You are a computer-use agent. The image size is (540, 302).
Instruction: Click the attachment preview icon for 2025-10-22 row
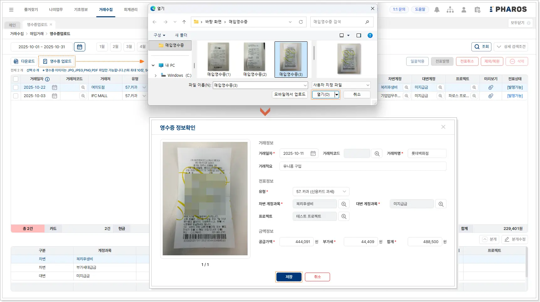click(x=490, y=87)
